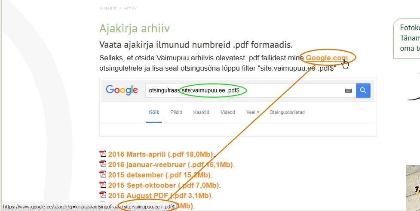Click PDF icon beside 2015 August PDF
The height and width of the screenshot is (211, 420).
point(103,195)
